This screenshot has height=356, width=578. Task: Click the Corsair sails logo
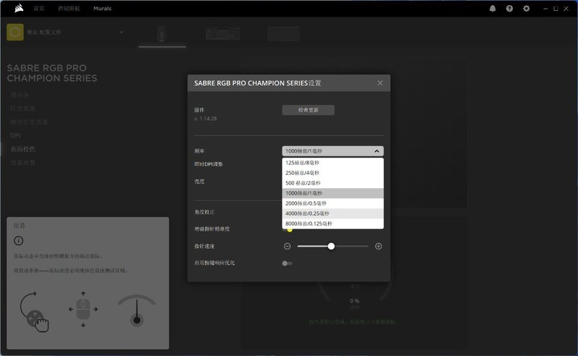(x=20, y=8)
